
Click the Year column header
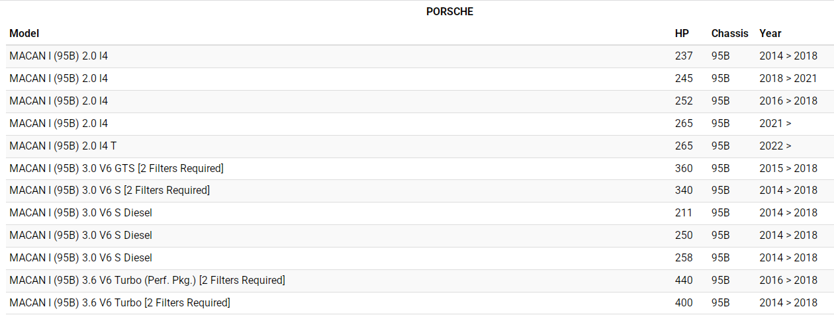770,33
